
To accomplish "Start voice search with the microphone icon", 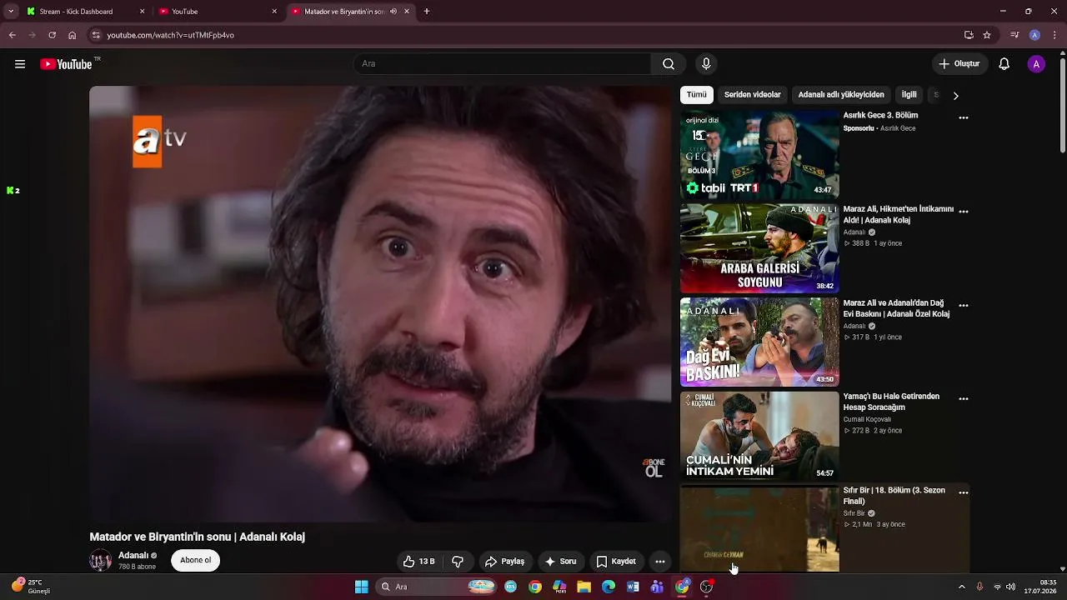I will [x=706, y=64].
